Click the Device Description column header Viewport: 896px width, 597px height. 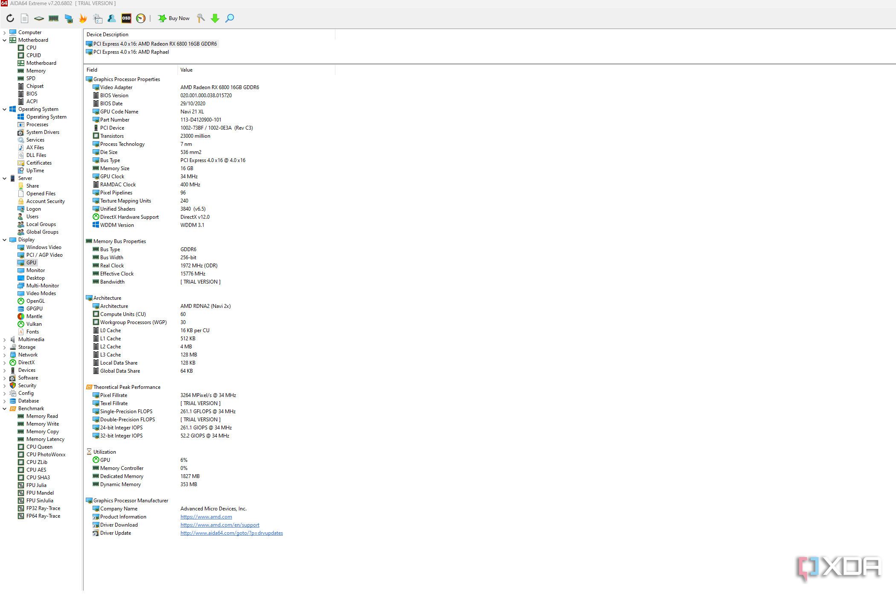209,35
